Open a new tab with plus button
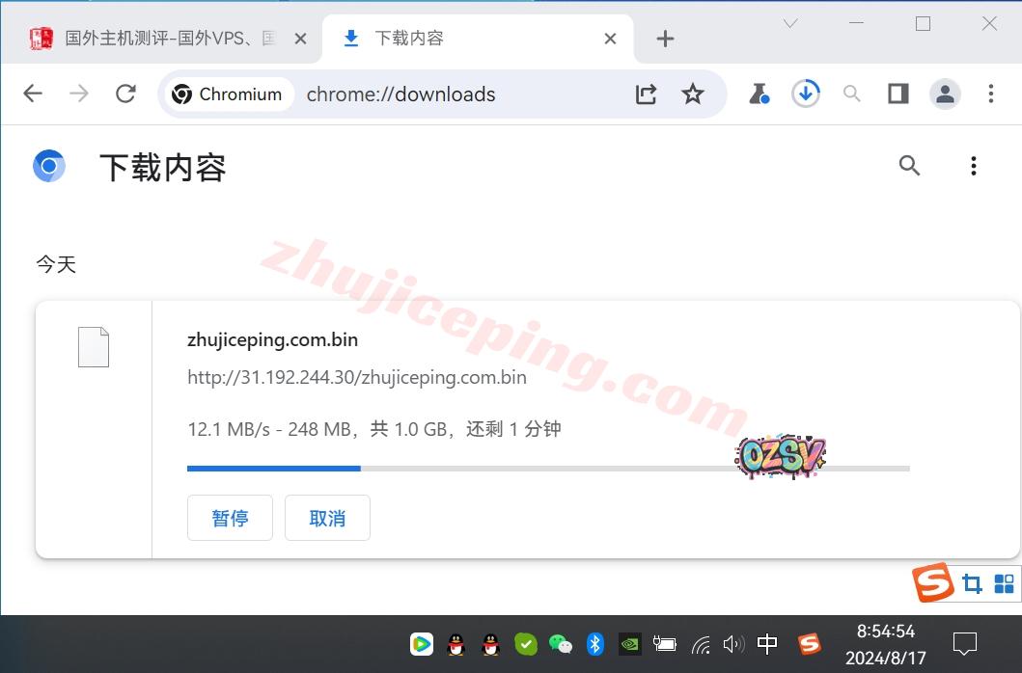The width and height of the screenshot is (1022, 673). click(x=665, y=39)
